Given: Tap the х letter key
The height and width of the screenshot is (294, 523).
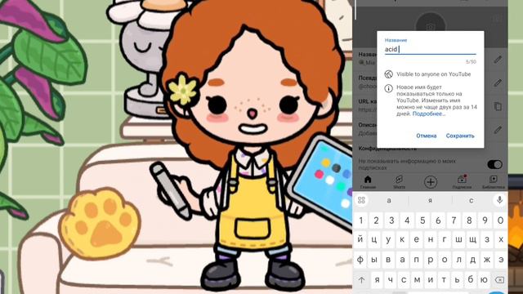Looking at the screenshot, I should pyautogui.click(x=501, y=239).
